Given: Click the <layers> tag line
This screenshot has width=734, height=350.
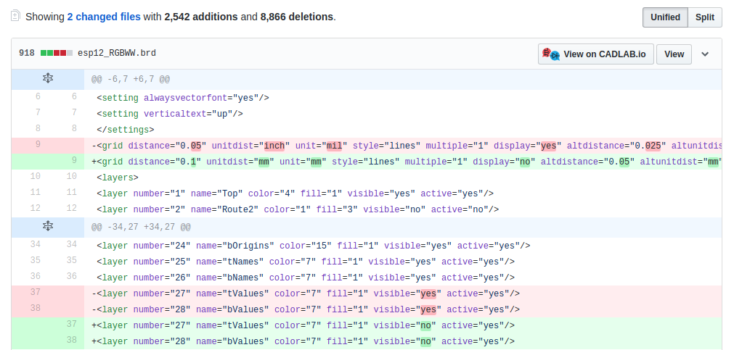Looking at the screenshot, I should pyautogui.click(x=117, y=178).
